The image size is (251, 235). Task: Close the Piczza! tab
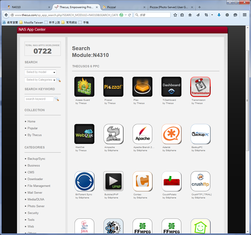pos(144,7)
